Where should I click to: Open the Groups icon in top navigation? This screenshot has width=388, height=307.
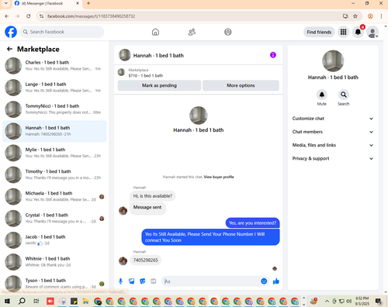point(227,32)
